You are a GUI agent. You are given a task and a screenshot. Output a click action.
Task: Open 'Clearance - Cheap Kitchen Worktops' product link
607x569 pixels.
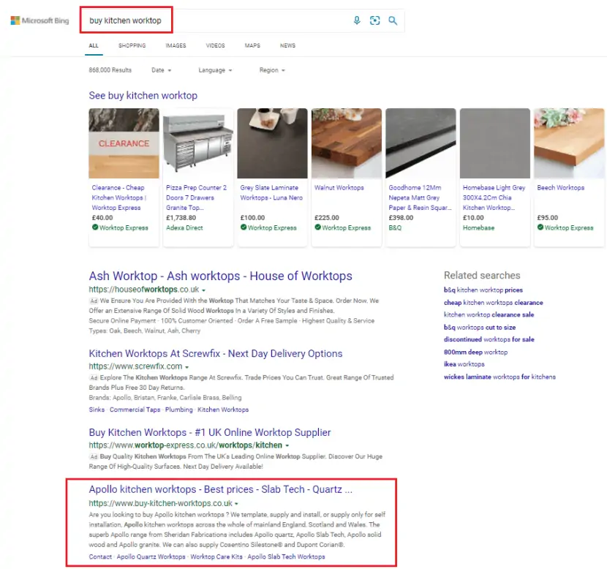pyautogui.click(x=118, y=197)
